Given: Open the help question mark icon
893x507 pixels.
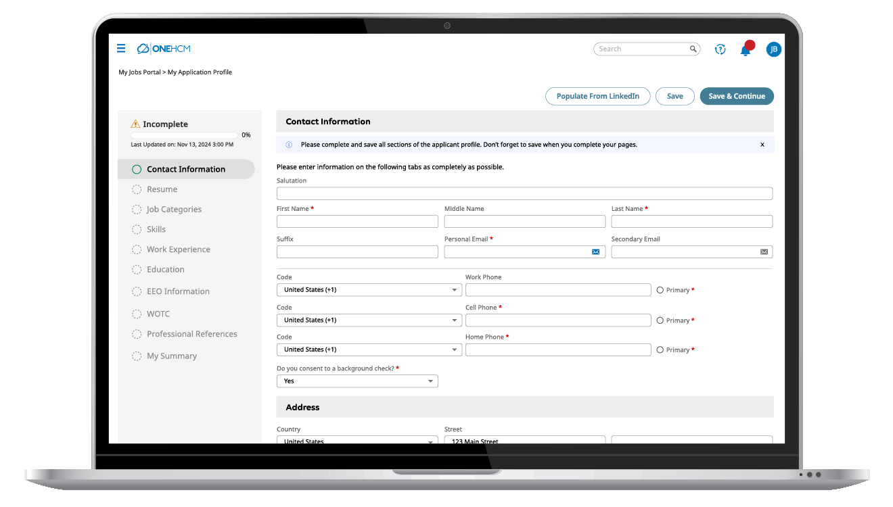Looking at the screenshot, I should (720, 49).
